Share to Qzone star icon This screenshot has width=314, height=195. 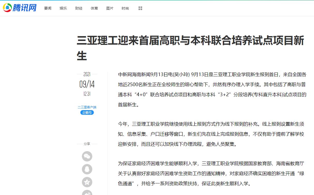click(87, 182)
